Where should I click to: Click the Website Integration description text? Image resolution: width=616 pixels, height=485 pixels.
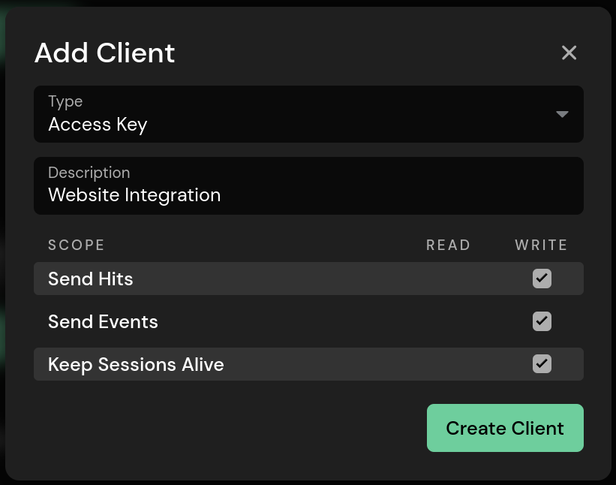pyautogui.click(x=134, y=195)
